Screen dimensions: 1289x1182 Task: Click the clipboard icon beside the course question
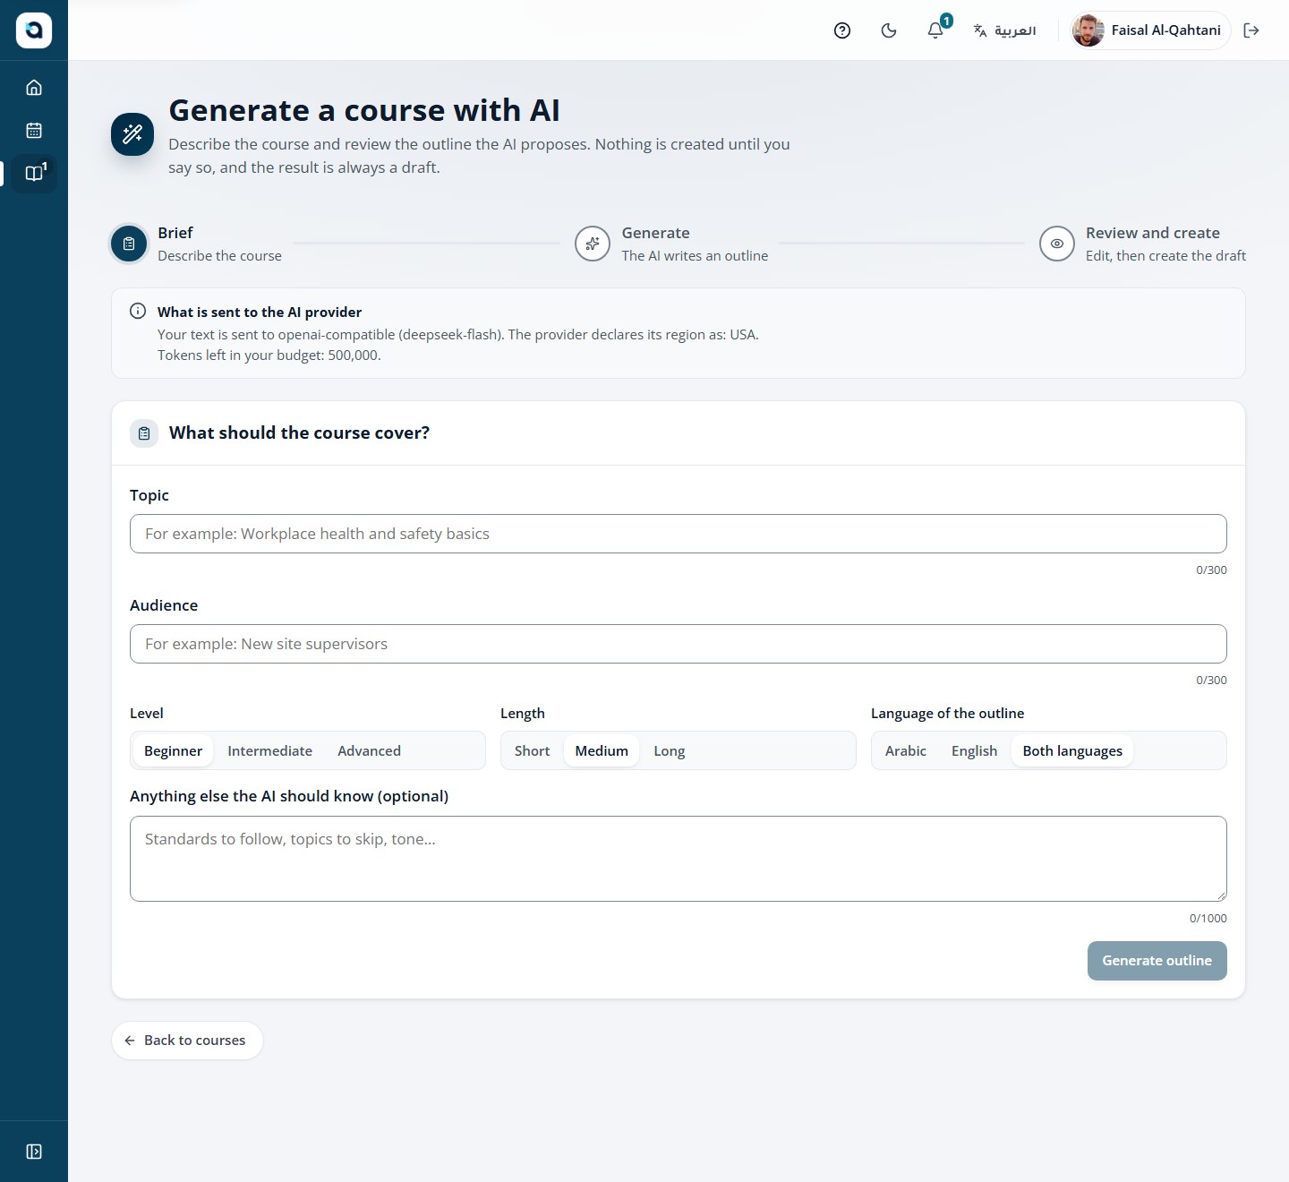point(144,433)
